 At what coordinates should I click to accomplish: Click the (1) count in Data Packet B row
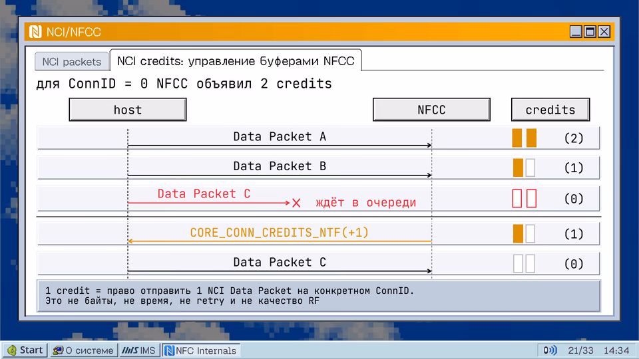[574, 168]
